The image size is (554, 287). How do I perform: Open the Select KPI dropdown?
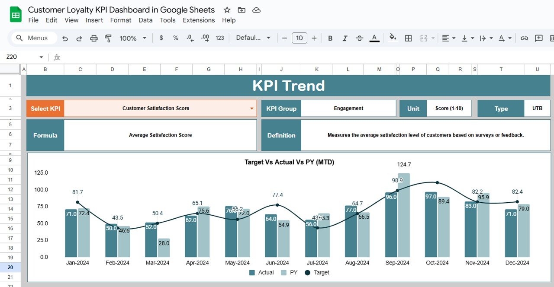point(251,108)
